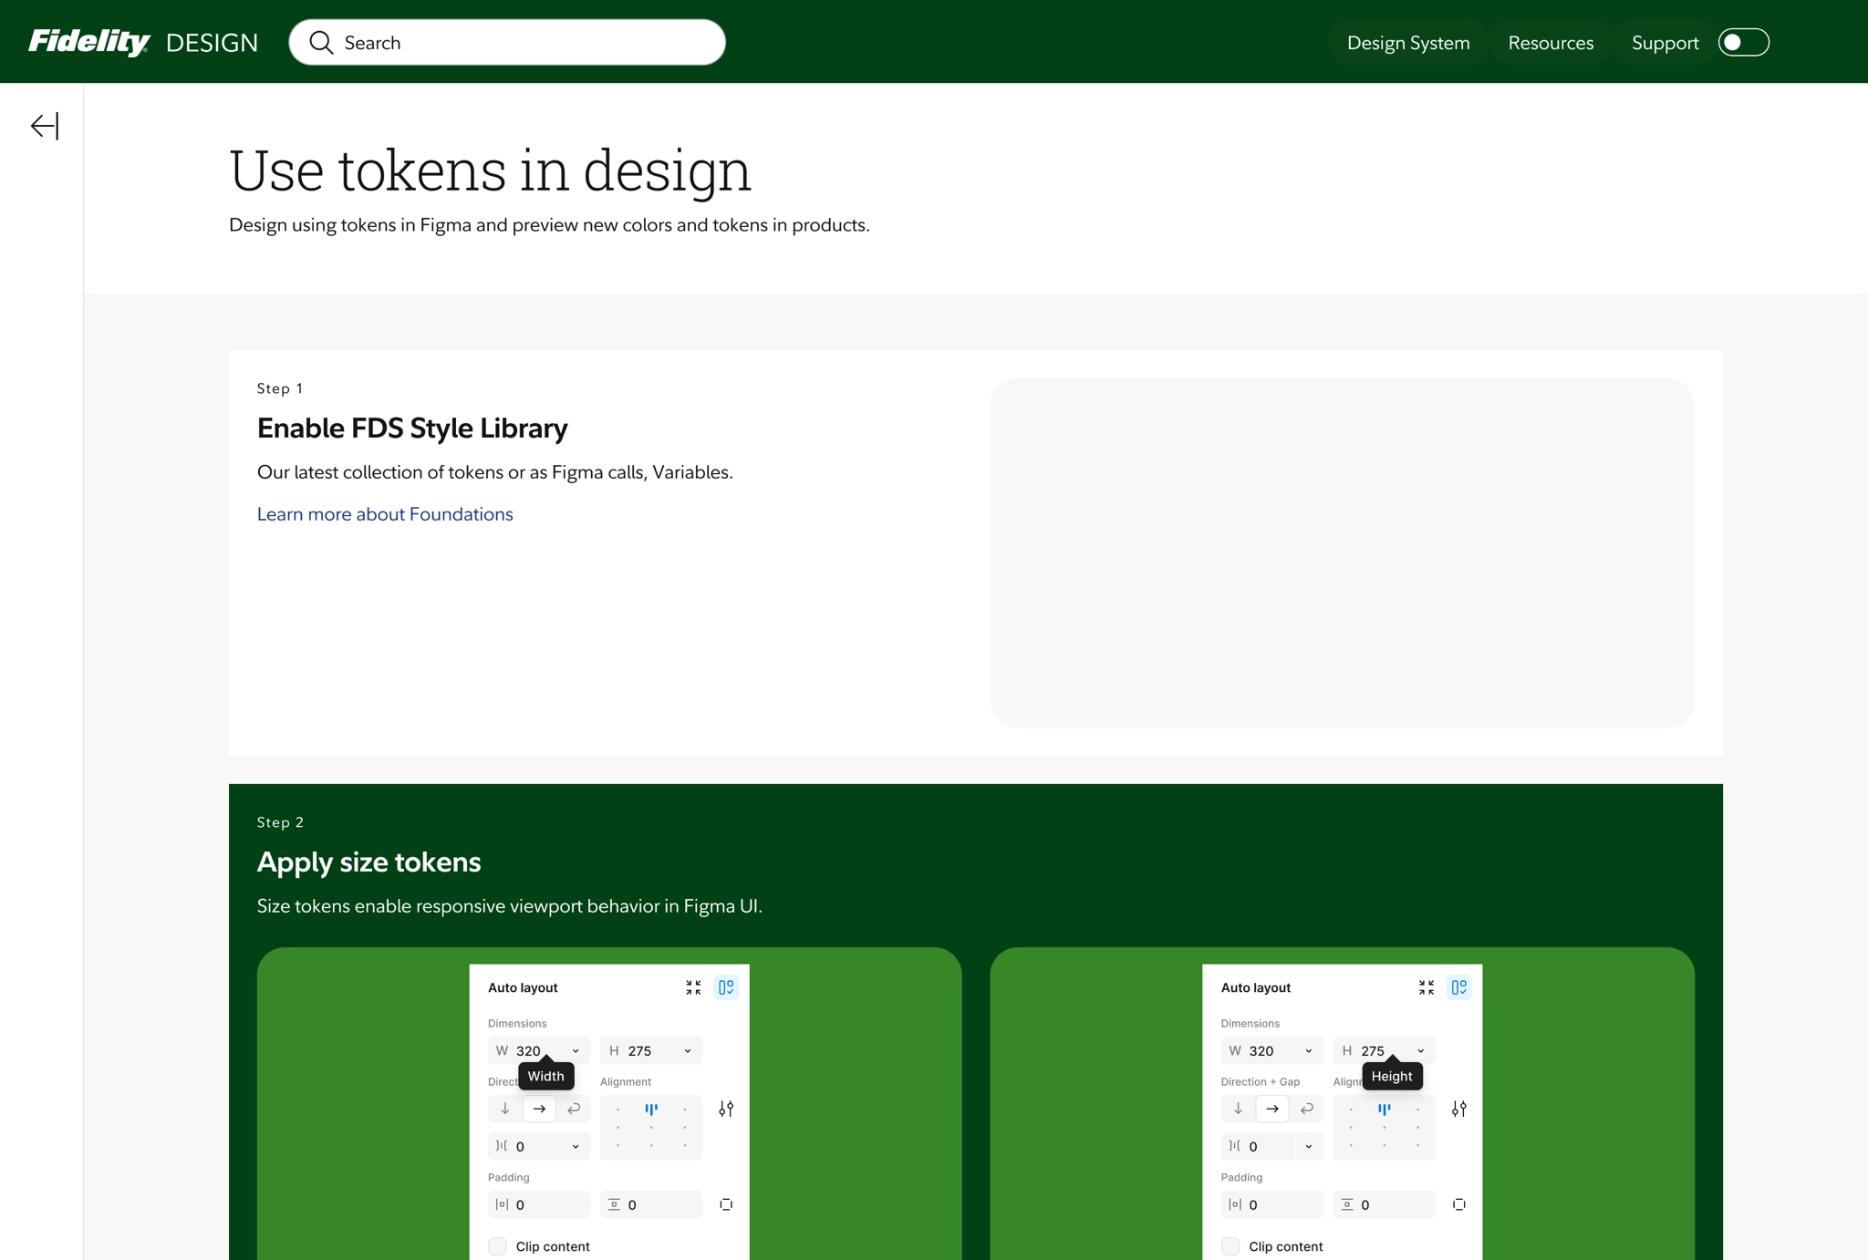Click the individual padding icon in the right panel
1868x1260 pixels.
click(1458, 1204)
